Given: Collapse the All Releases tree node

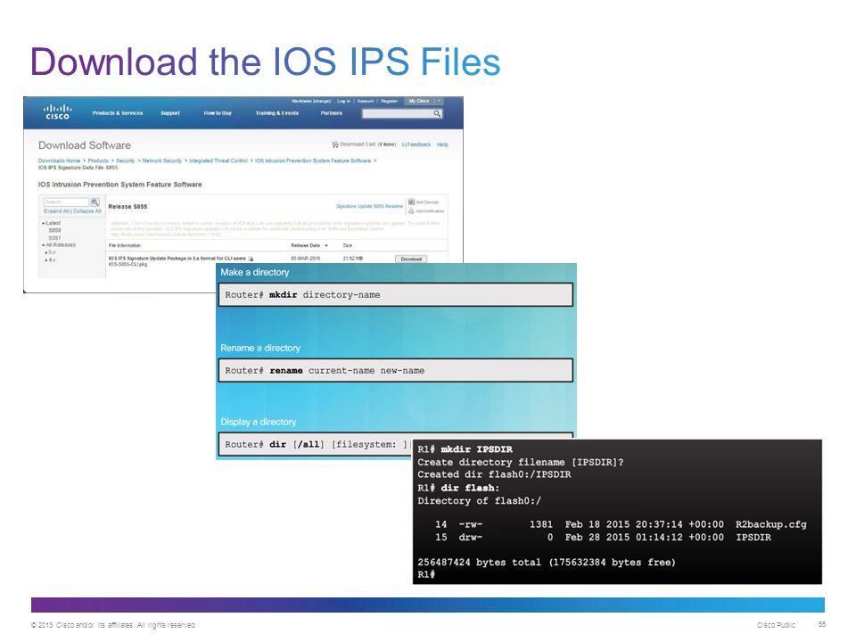Looking at the screenshot, I should 43,245.
